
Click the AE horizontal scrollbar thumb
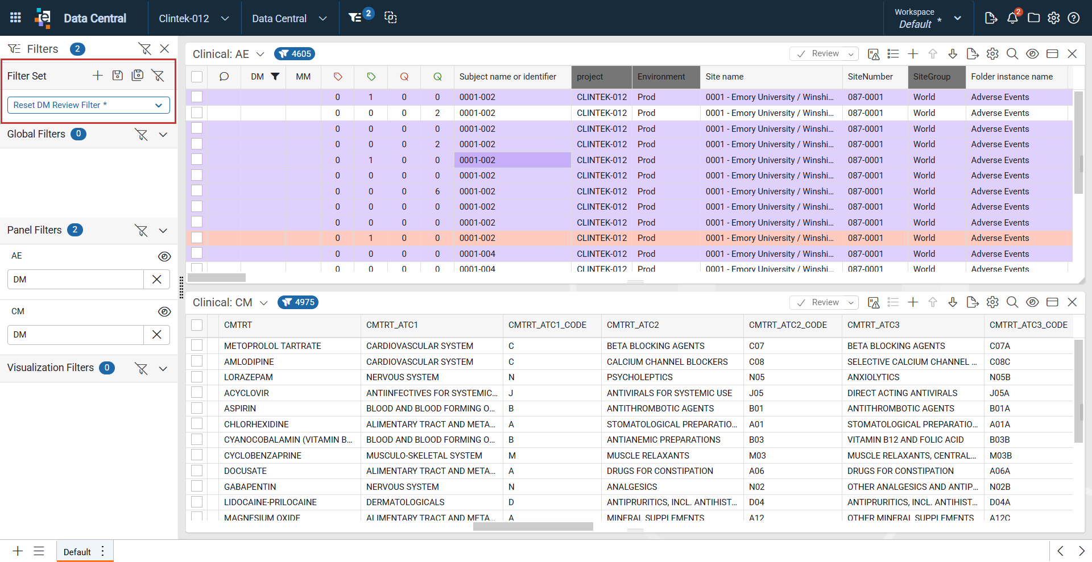click(217, 278)
